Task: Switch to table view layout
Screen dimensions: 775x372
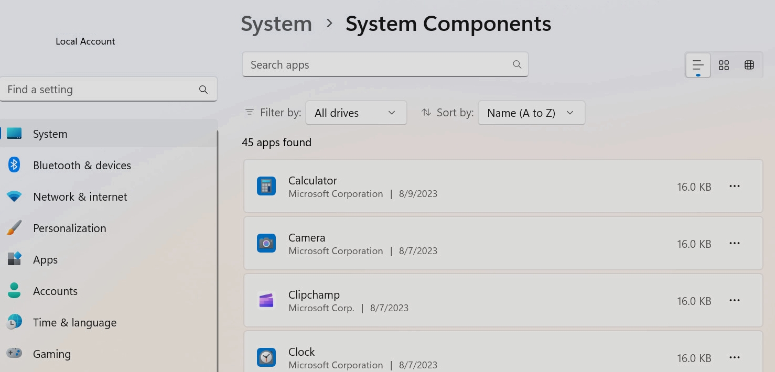Action: [749, 65]
